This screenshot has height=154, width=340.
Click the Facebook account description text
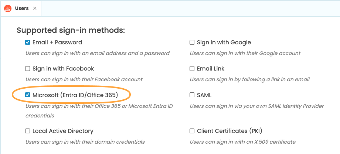click(84, 79)
